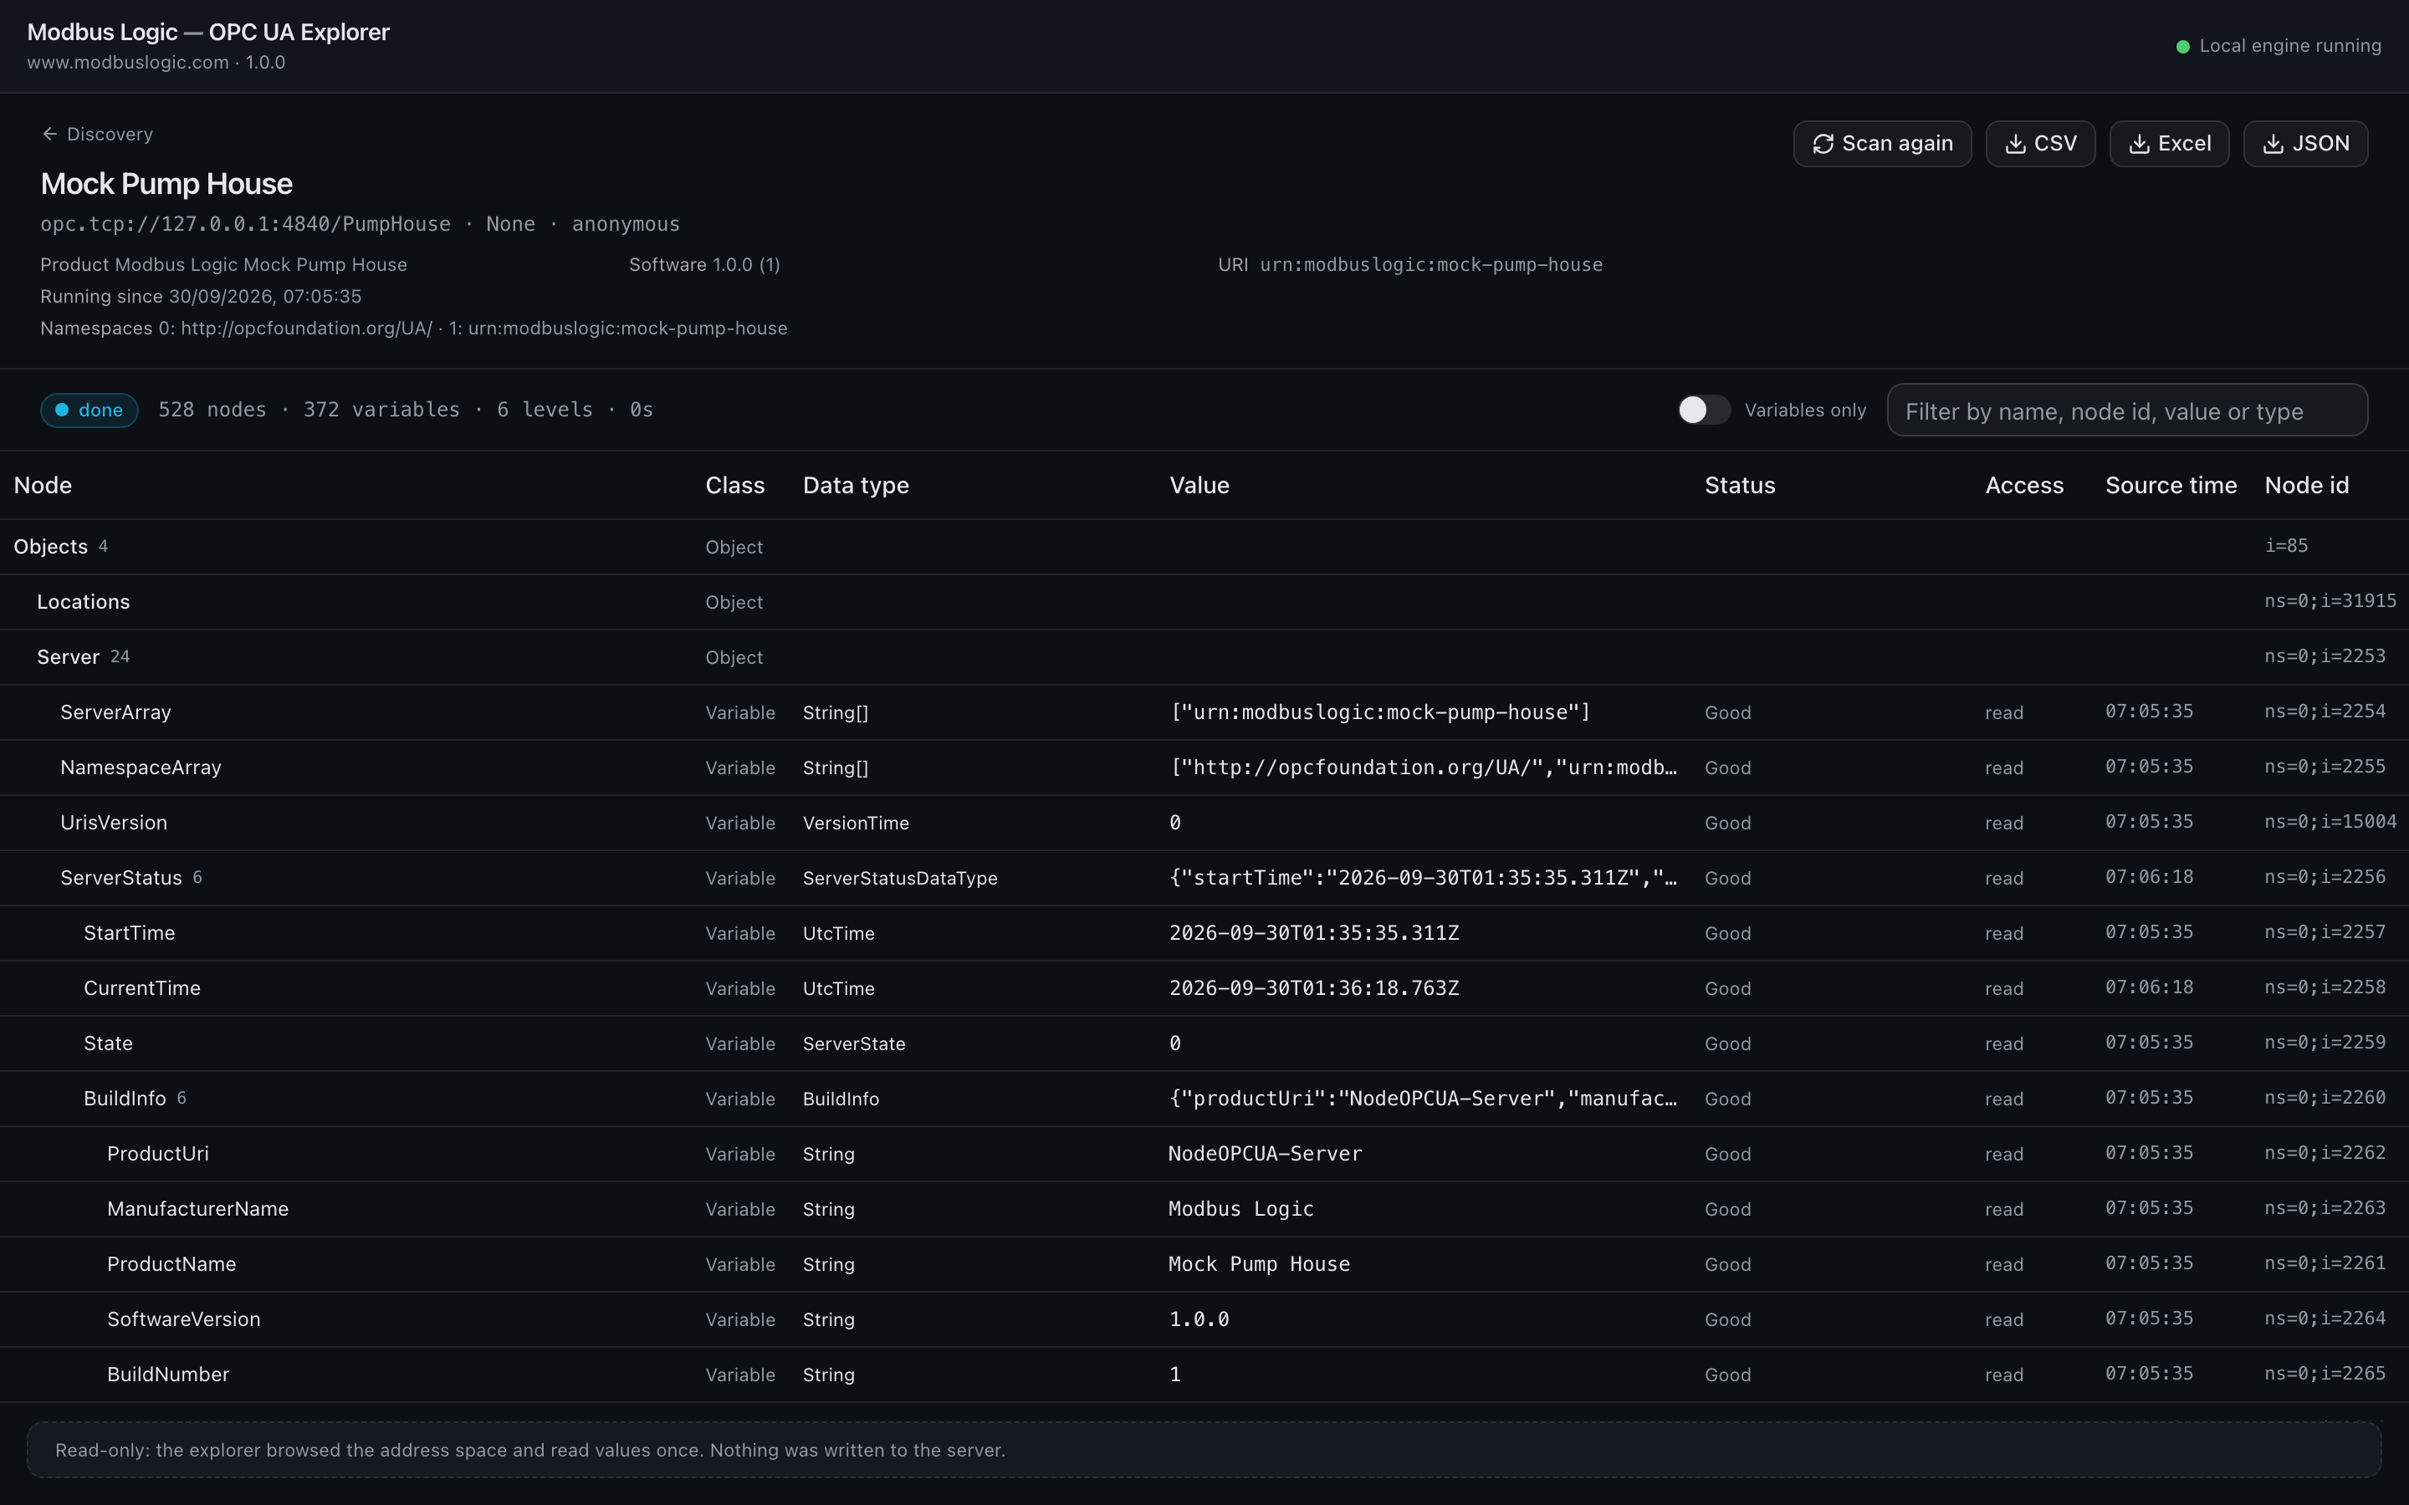The width and height of the screenshot is (2409, 1505).
Task: Select the UrisVersion row name
Action: click(114, 824)
